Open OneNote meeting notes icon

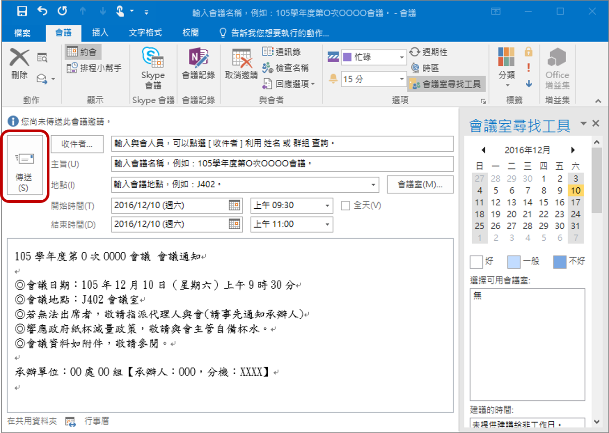[199, 57]
